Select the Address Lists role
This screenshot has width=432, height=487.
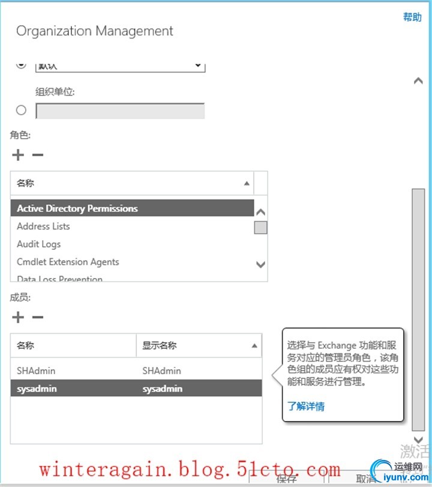43,226
